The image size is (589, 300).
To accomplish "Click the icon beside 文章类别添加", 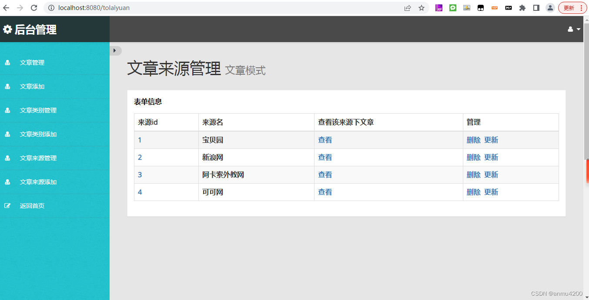I will 7,134.
